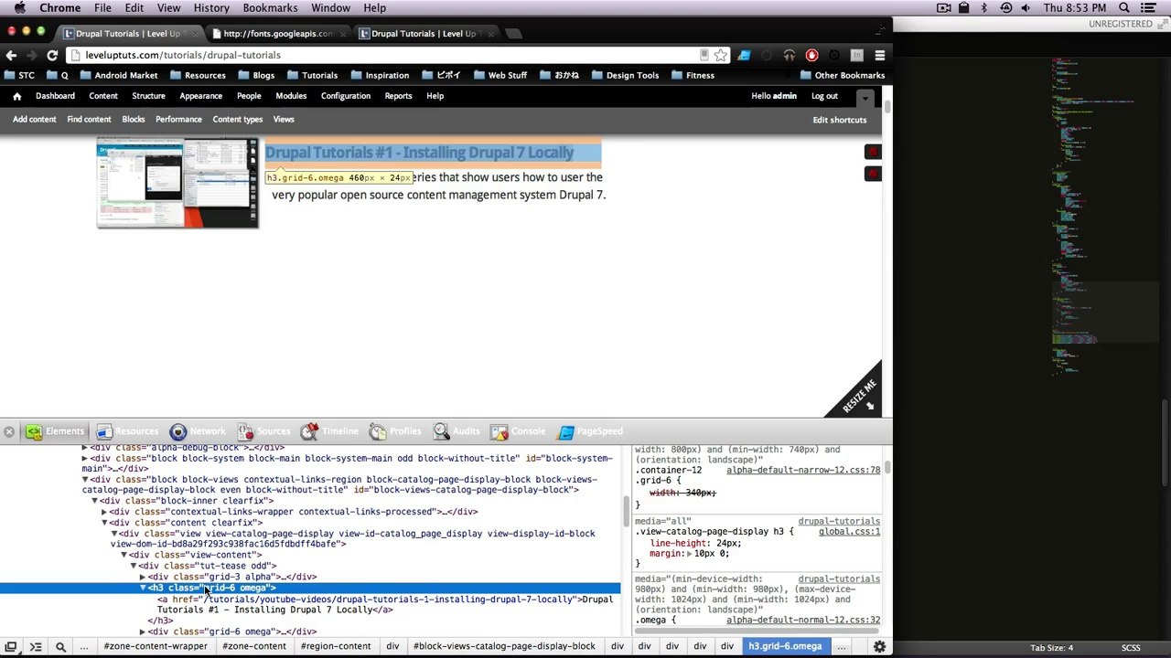Screen dimensions: 1171x658
Task: Click the browser back arrow
Action: pos(12,55)
